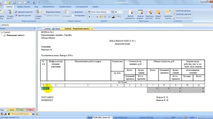
Task: Open the Свой... bottom panel tab
Action: (x=11, y=110)
